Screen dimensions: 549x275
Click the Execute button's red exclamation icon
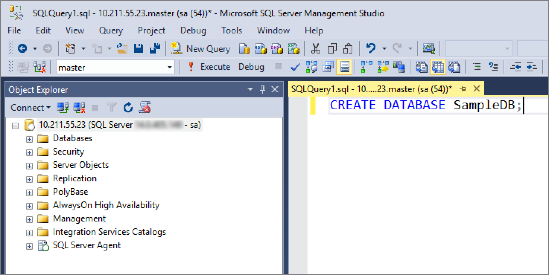(x=192, y=67)
